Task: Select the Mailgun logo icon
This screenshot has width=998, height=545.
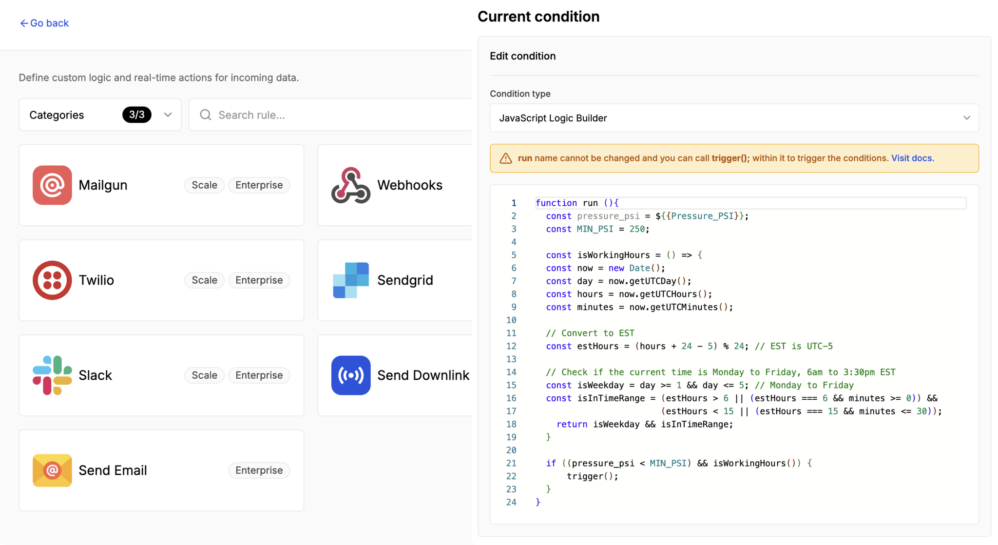Action: pos(52,185)
